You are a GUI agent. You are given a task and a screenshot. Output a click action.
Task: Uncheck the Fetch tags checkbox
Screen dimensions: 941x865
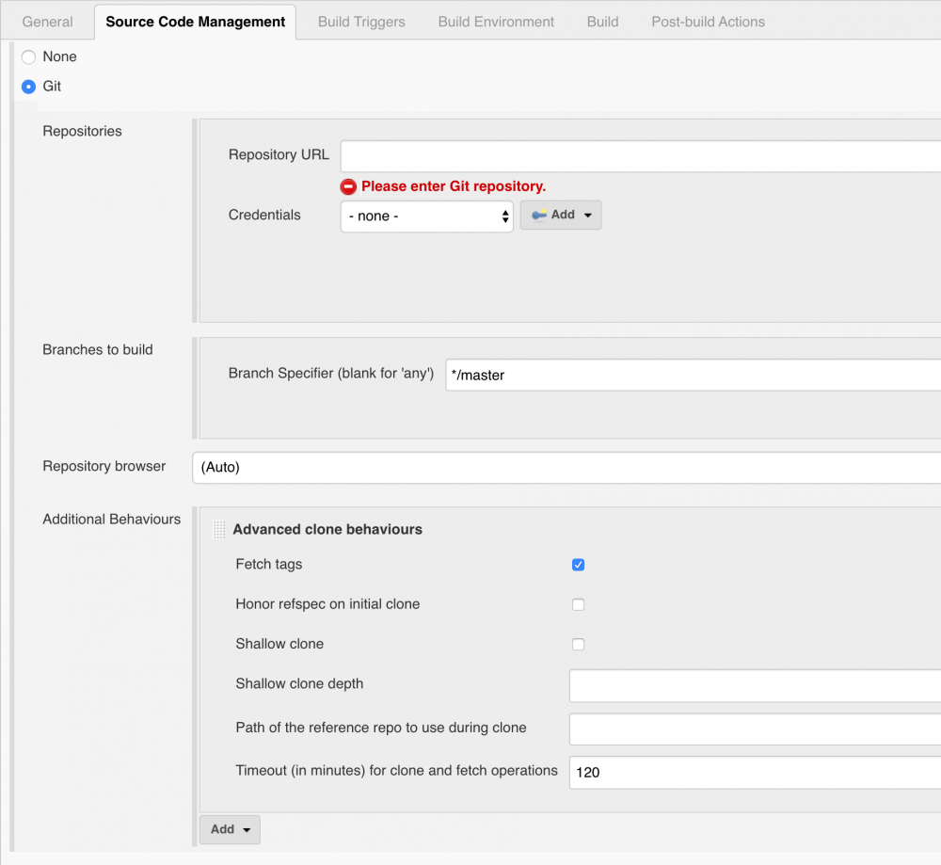pos(578,565)
